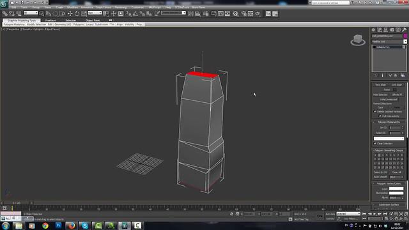
Task: Open selection filter dropdown in main toolbar
Action: tap(31, 13)
